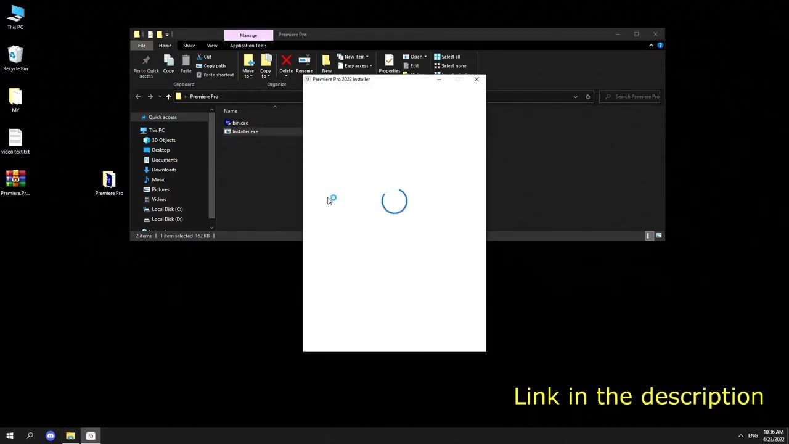Open Documents in navigation pane
The image size is (789, 444).
164,160
